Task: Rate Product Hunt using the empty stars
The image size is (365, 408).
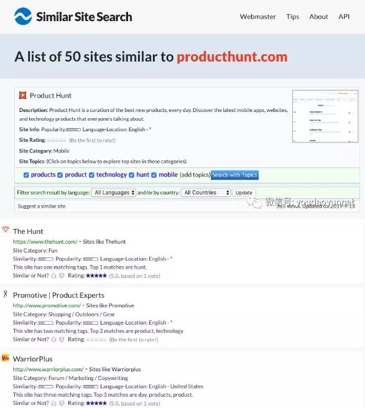Action: coord(57,141)
